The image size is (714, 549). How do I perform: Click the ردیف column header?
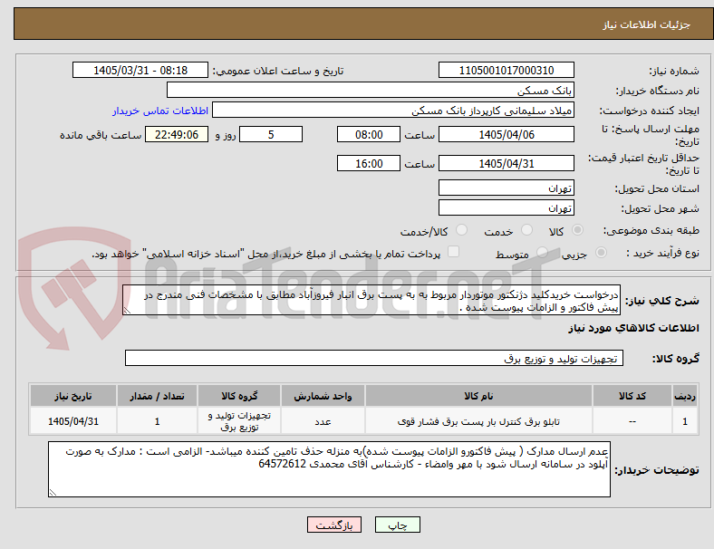point(684,396)
